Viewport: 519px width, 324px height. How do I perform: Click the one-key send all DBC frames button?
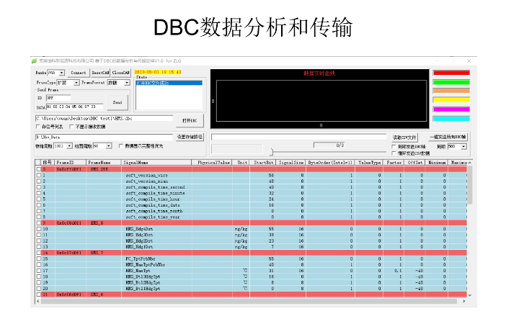448,137
